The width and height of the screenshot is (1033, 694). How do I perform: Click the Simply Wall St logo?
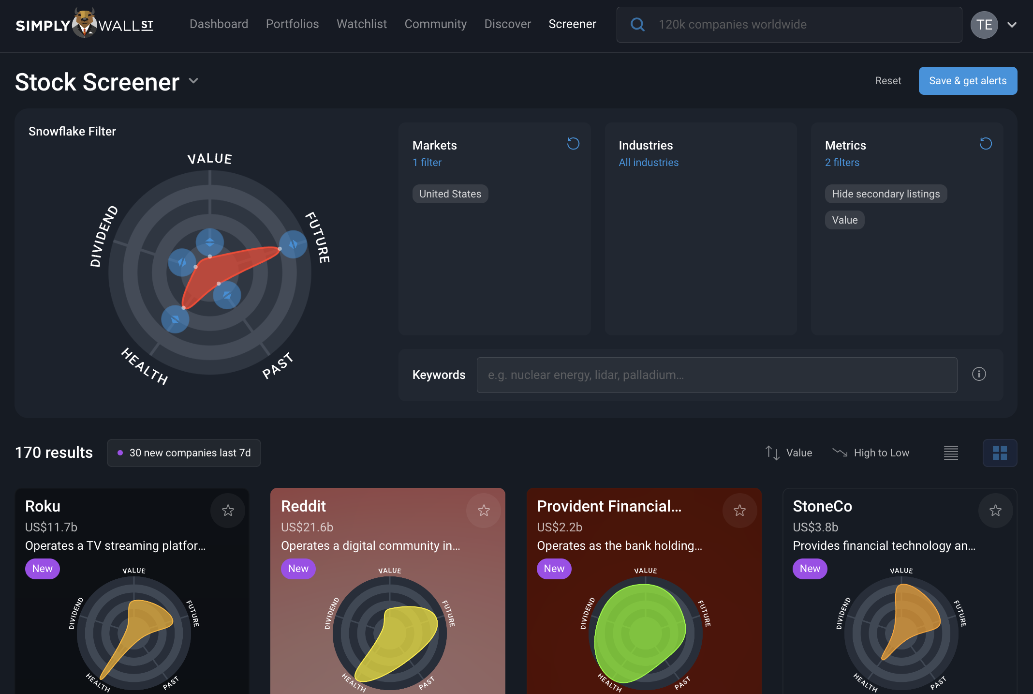pos(85,24)
